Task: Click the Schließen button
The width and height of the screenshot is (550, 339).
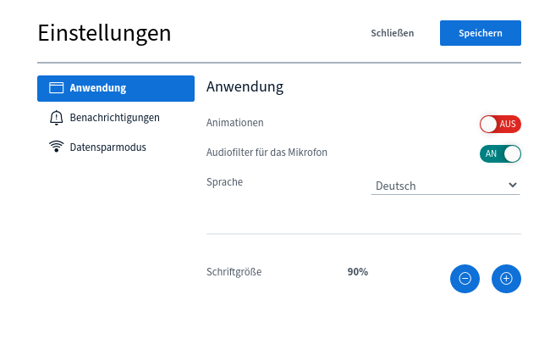Action: (392, 33)
